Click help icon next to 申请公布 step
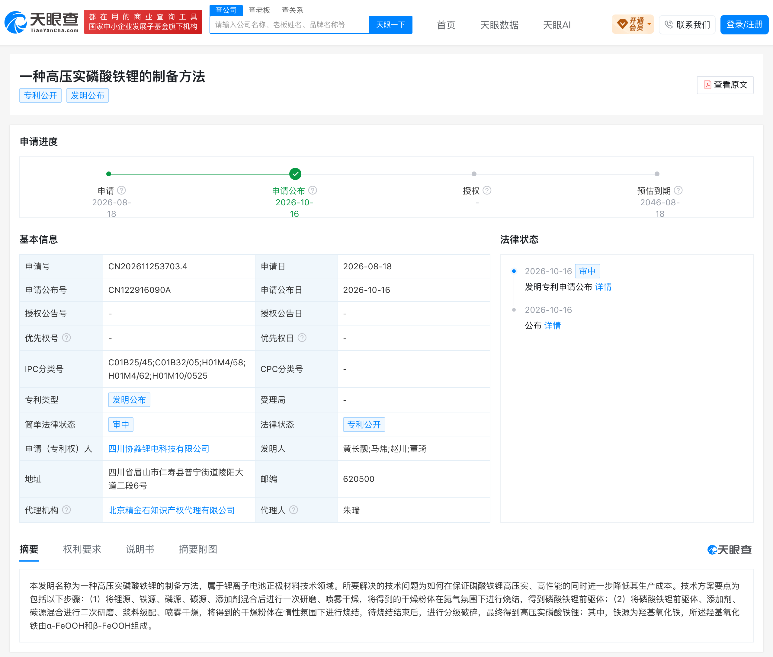 point(313,190)
